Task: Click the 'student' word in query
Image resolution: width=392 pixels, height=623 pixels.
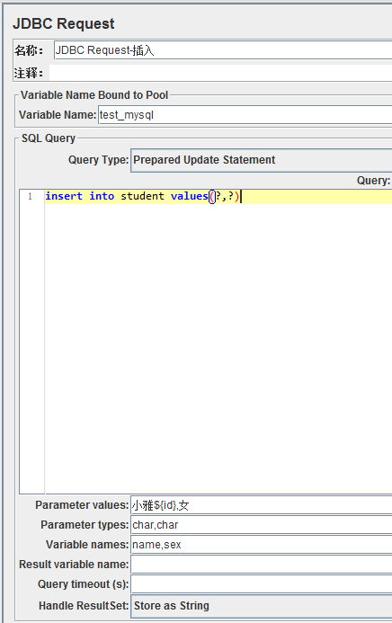Action: tap(142, 196)
